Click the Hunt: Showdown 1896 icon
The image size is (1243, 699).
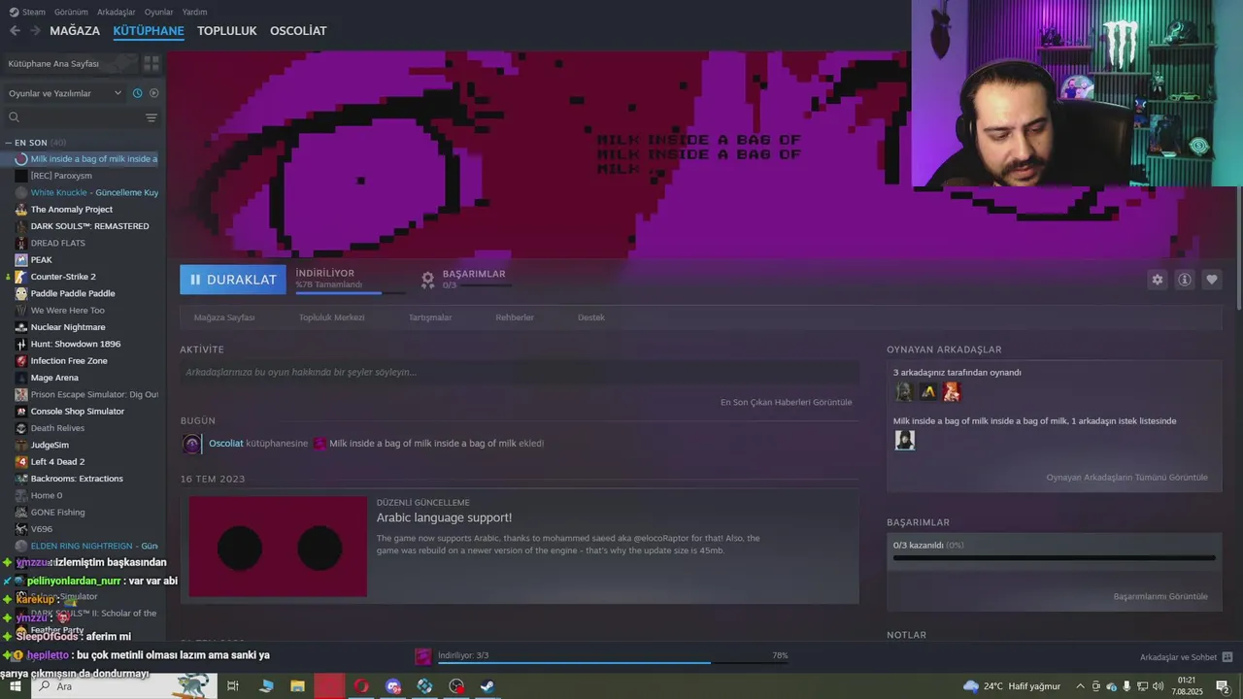(21, 344)
